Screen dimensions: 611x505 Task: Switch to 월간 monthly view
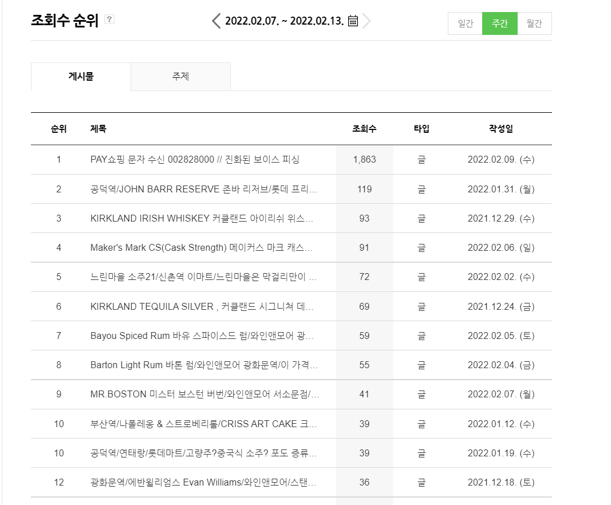click(x=534, y=23)
